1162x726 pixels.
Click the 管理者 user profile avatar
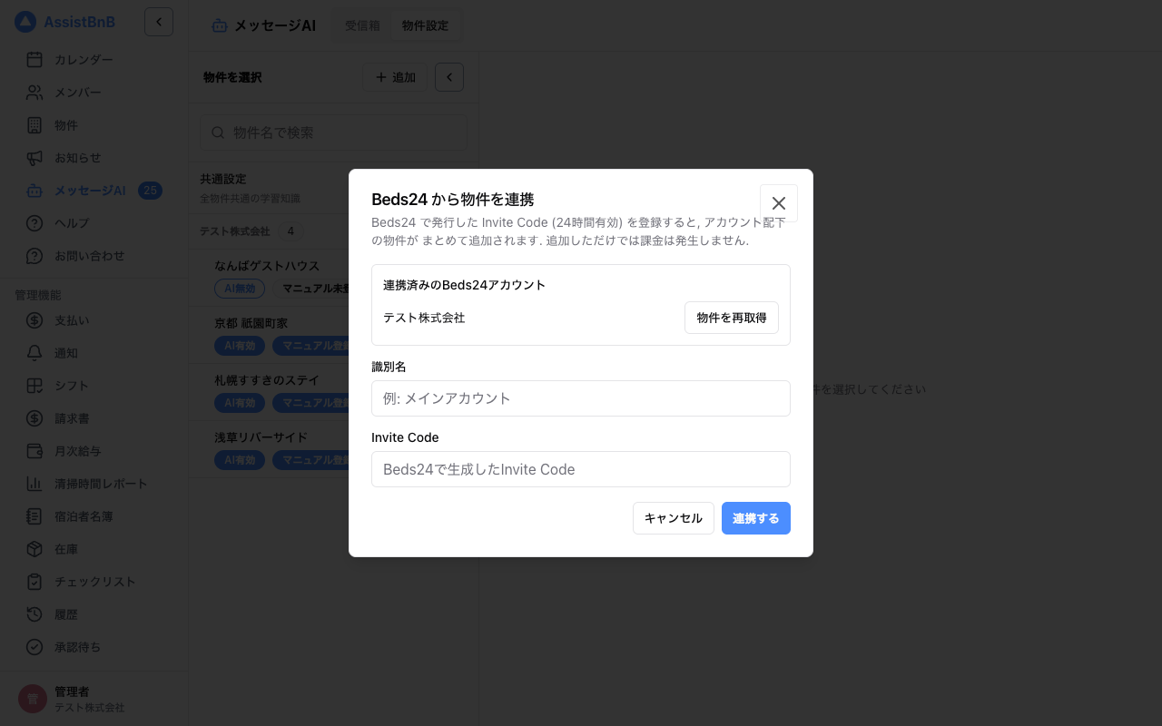point(33,699)
